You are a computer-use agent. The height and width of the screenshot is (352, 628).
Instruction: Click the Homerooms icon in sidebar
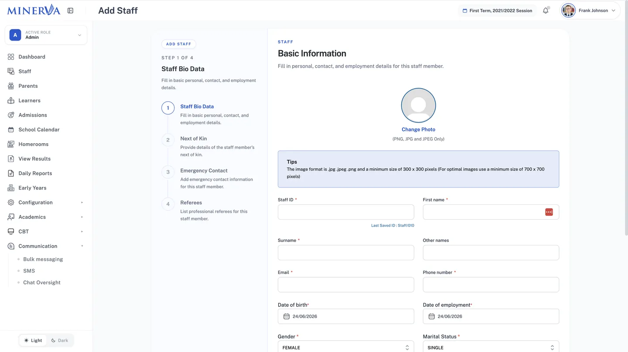tap(11, 144)
